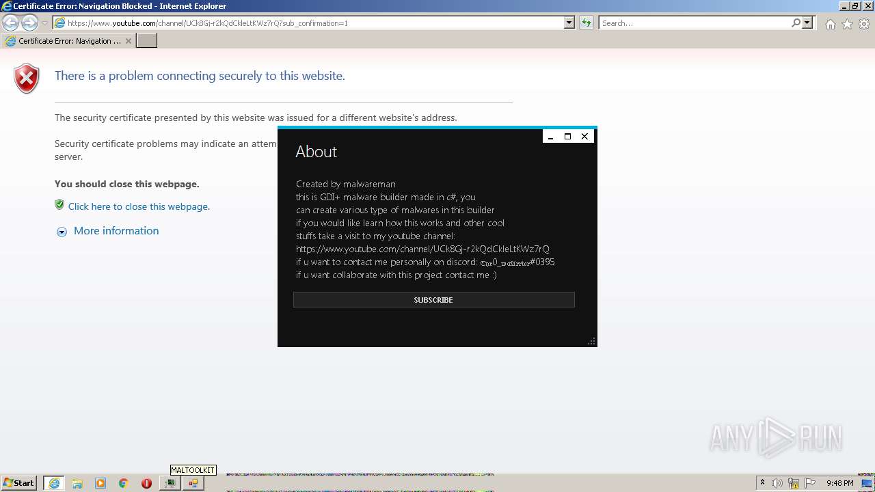Click 'Created by malwareman' text
The width and height of the screenshot is (875, 492).
[346, 184]
